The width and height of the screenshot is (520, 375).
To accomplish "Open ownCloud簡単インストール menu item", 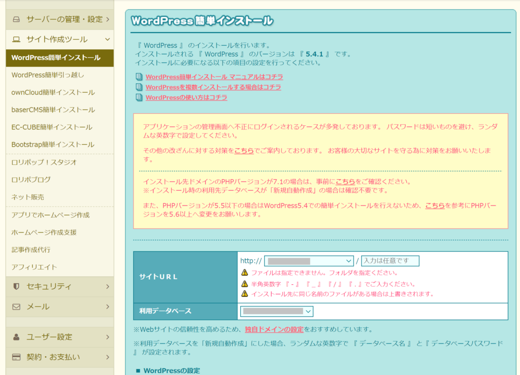I will [53, 92].
